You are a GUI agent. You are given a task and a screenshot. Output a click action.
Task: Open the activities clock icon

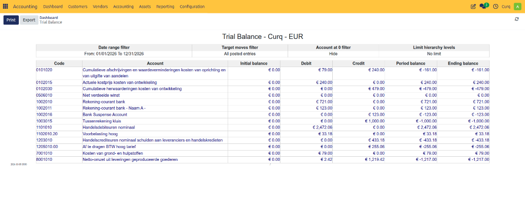click(x=496, y=6)
